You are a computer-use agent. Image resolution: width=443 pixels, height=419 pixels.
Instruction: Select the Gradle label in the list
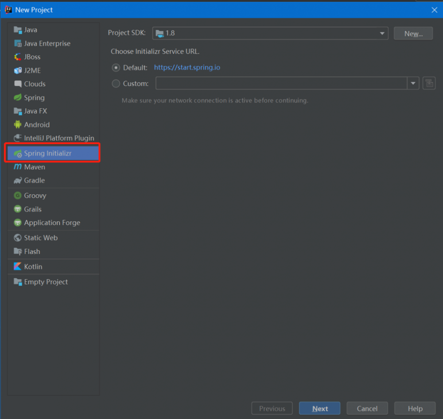click(x=35, y=180)
